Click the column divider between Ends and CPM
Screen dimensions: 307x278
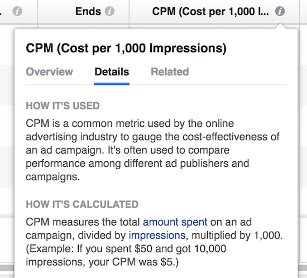pos(129,12)
